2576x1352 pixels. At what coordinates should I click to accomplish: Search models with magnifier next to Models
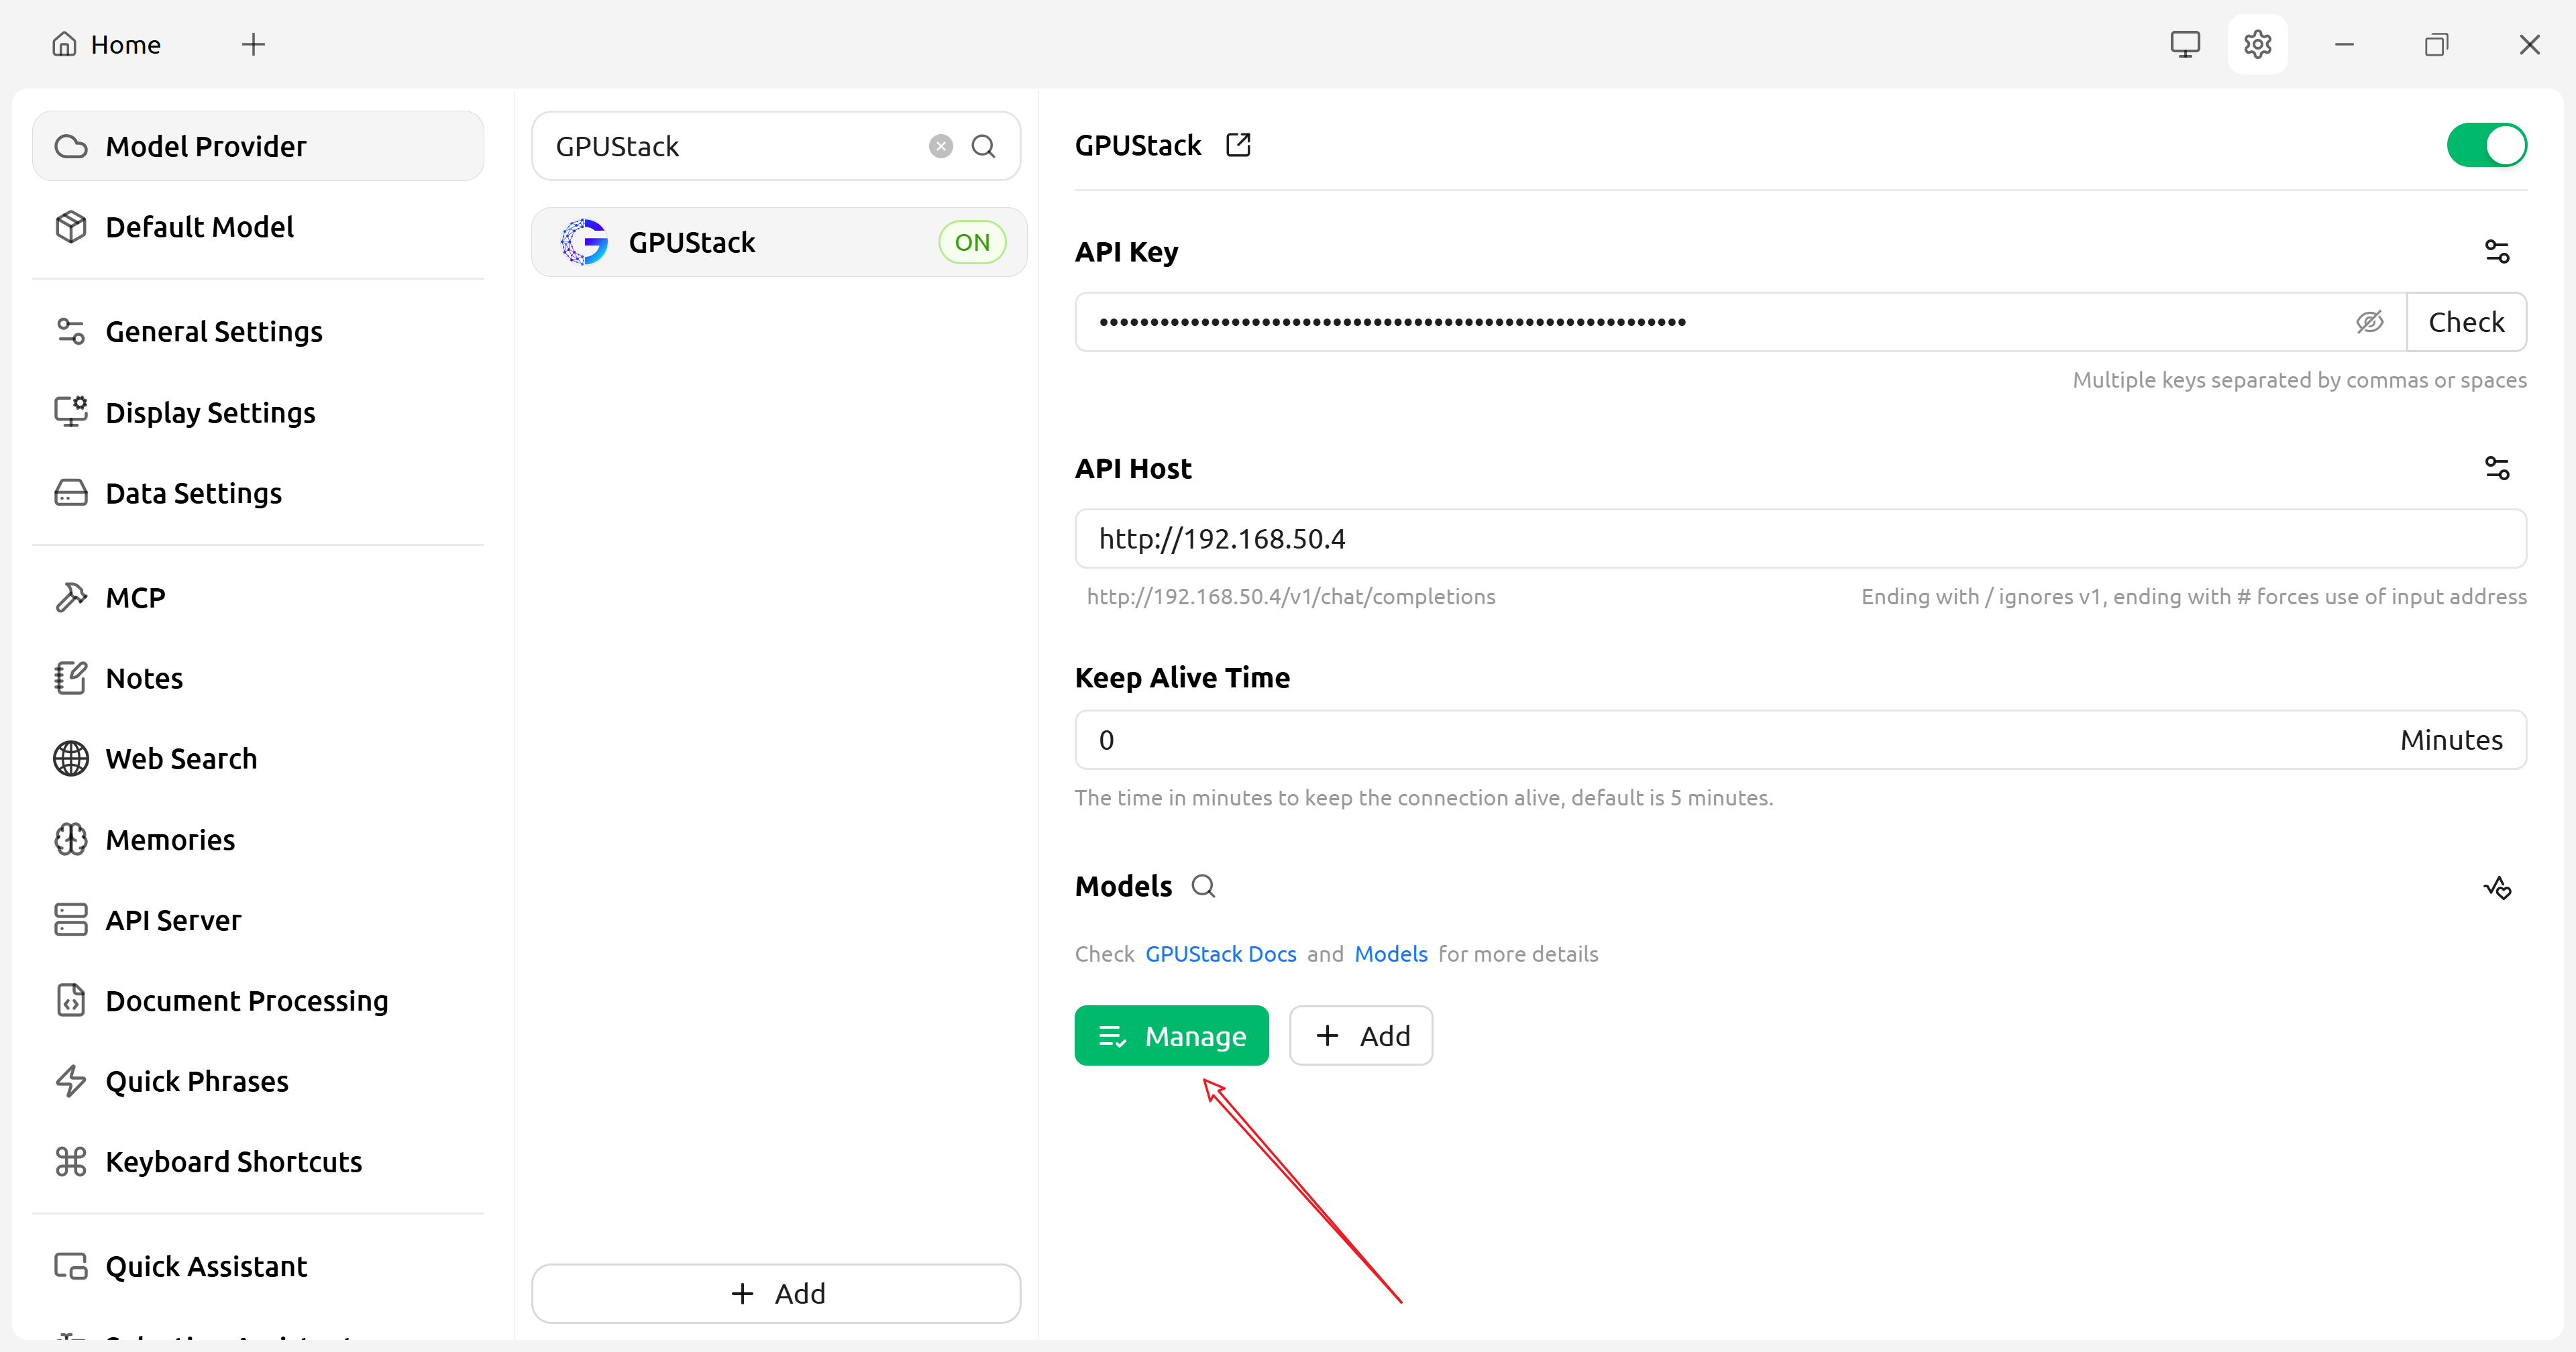tap(1203, 886)
